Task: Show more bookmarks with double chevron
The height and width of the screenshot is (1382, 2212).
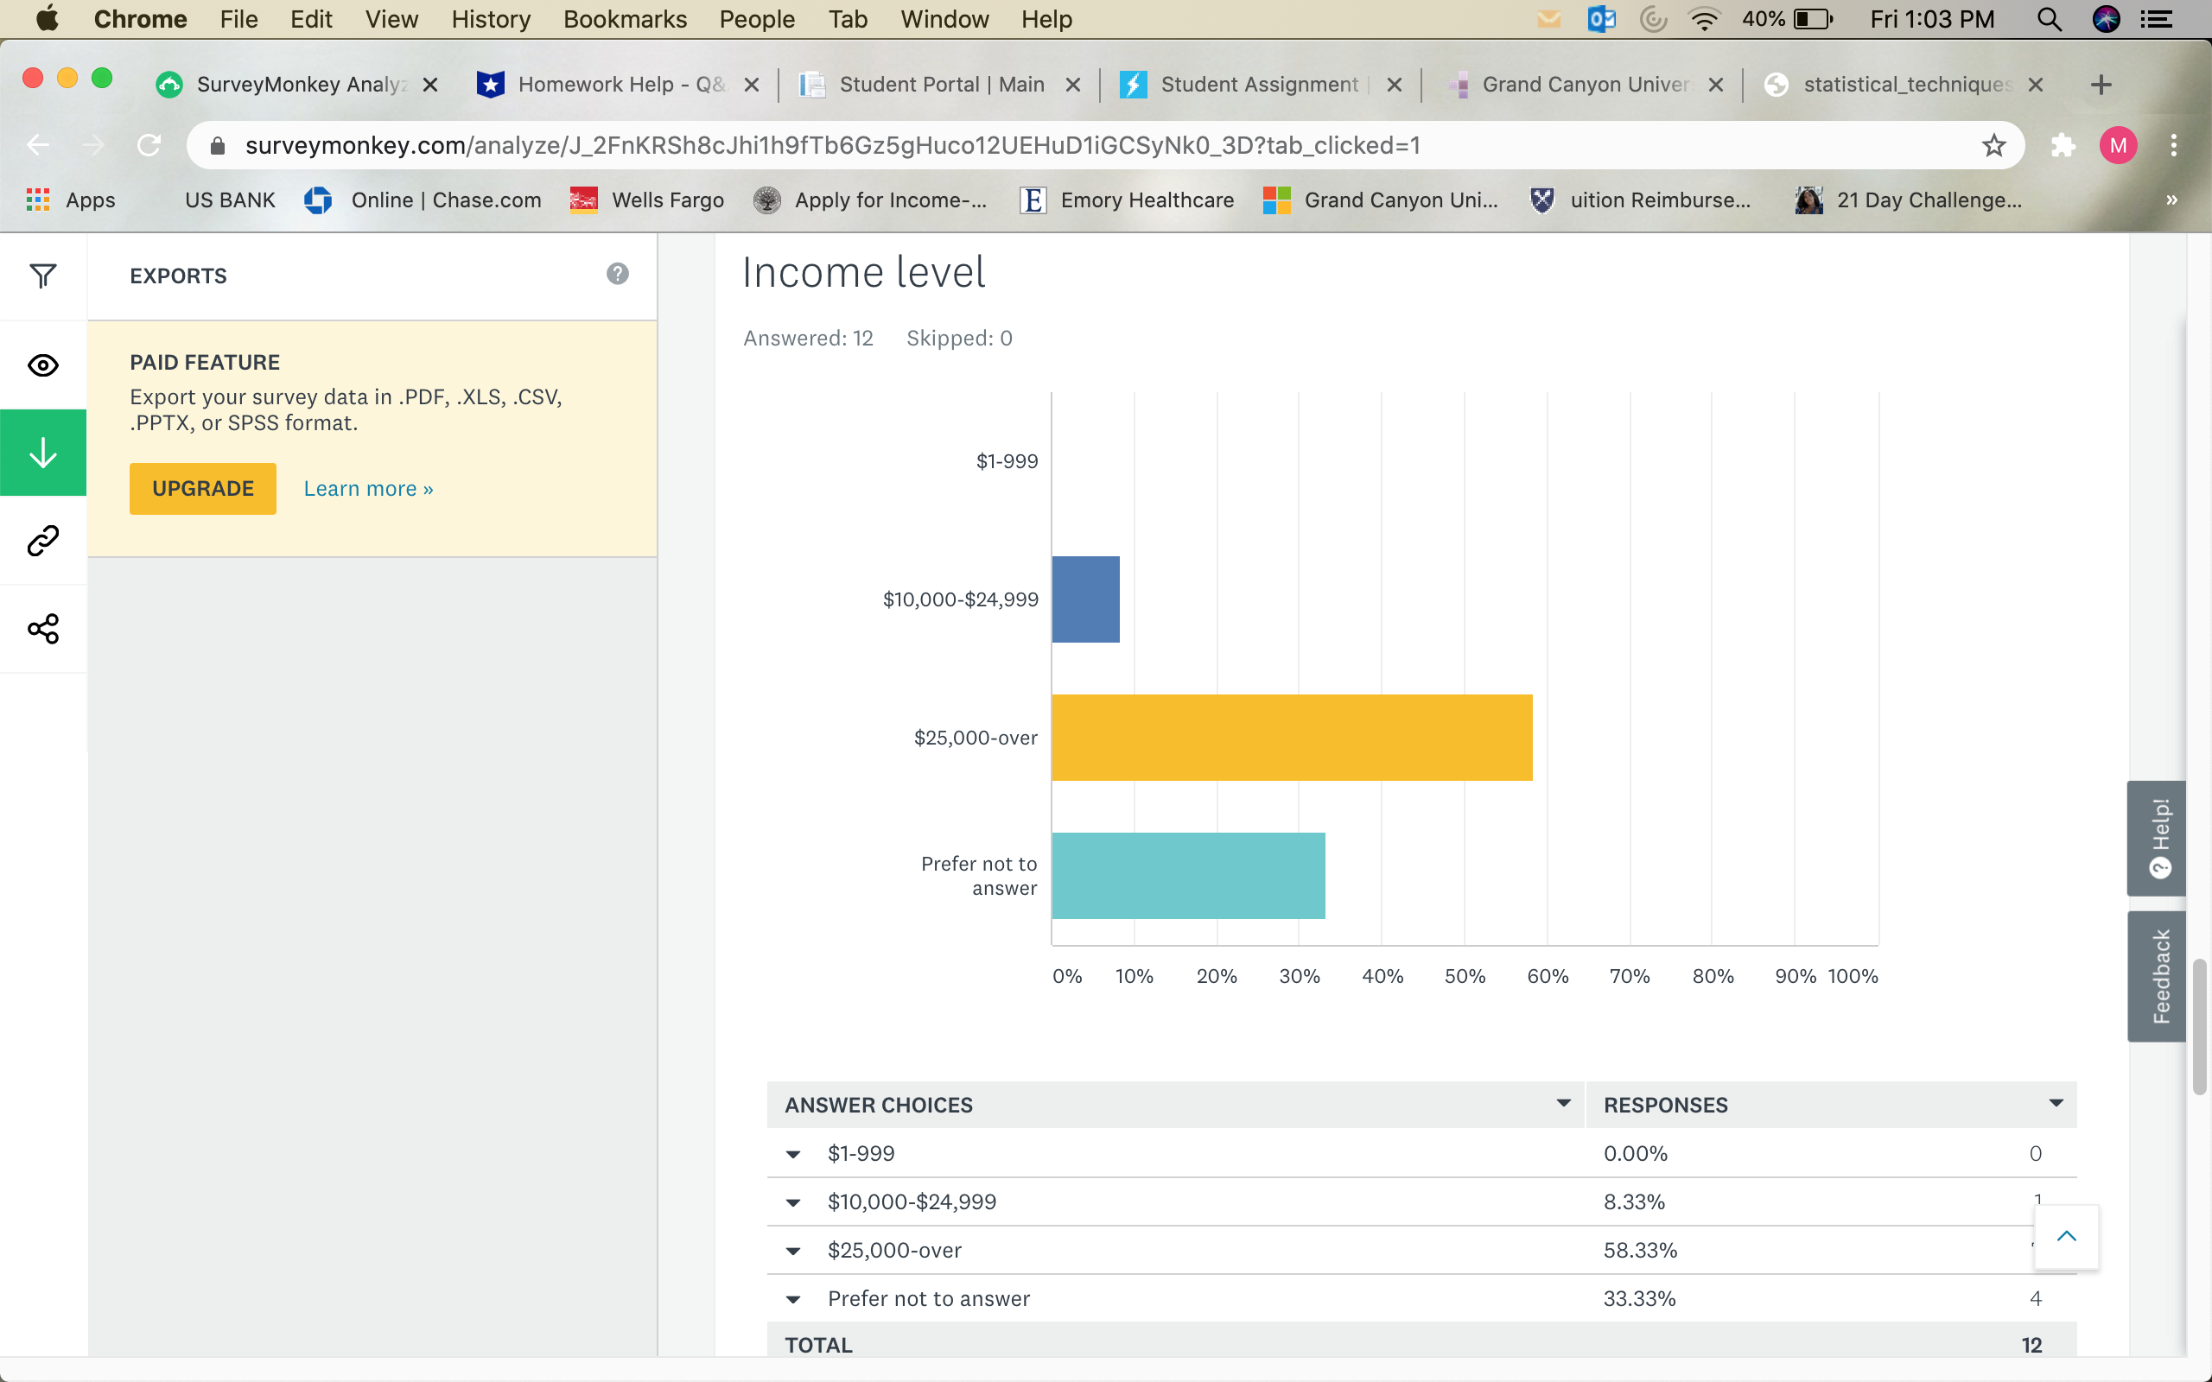Action: pyautogui.click(x=2171, y=200)
